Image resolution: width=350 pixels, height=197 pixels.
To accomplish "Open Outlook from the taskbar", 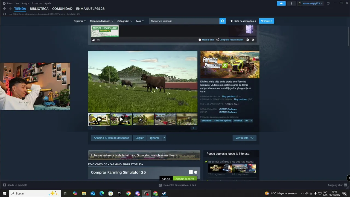I will [93, 193].
